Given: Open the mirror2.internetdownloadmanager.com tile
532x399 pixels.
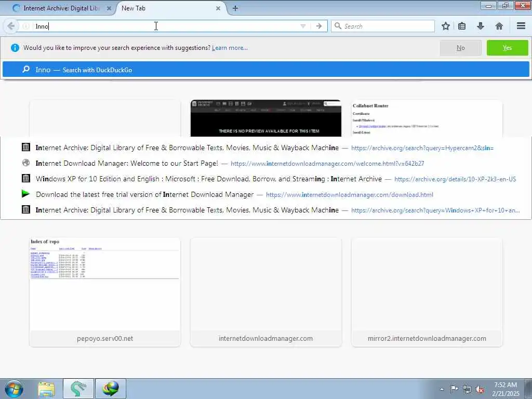Looking at the screenshot, I should pyautogui.click(x=427, y=292).
